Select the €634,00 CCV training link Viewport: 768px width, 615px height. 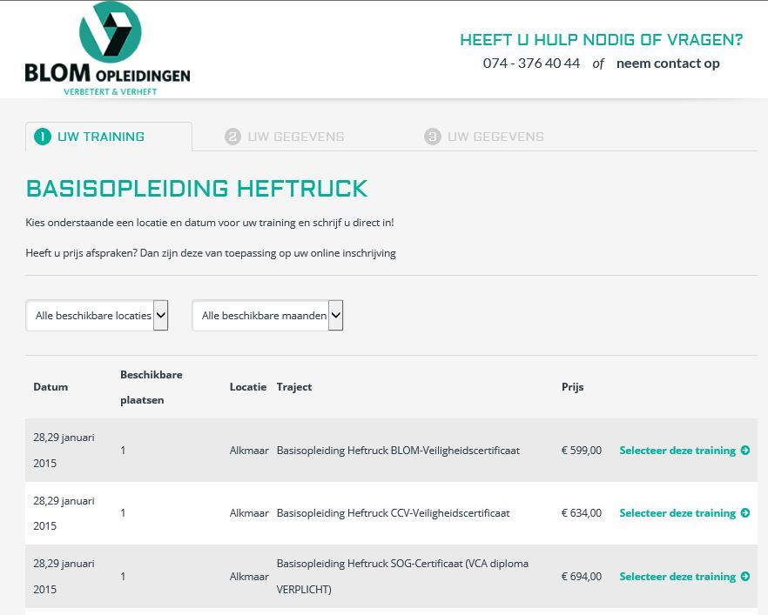click(x=677, y=513)
